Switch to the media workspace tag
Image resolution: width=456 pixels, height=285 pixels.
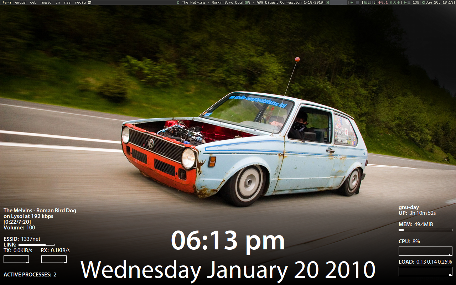[x=80, y=2]
